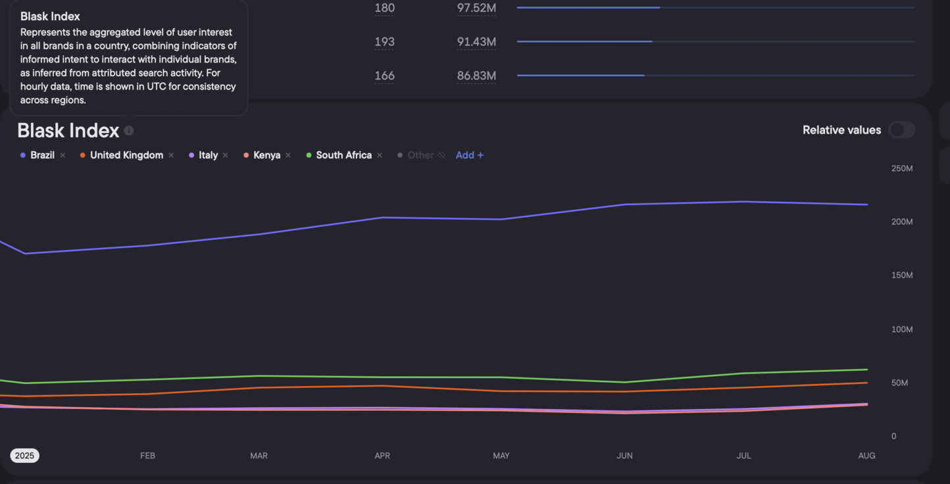The width and height of the screenshot is (950, 484).
Task: Remove South Africa with its x icon
Action: 380,155
